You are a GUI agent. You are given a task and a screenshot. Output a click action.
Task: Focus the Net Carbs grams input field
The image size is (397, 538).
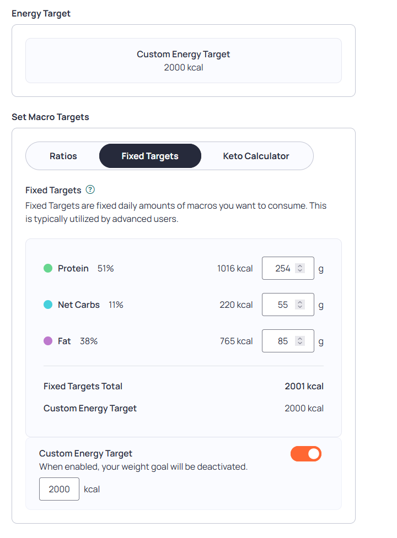(x=288, y=305)
